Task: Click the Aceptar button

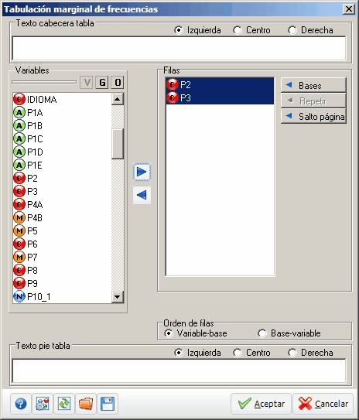Action: 261,404
